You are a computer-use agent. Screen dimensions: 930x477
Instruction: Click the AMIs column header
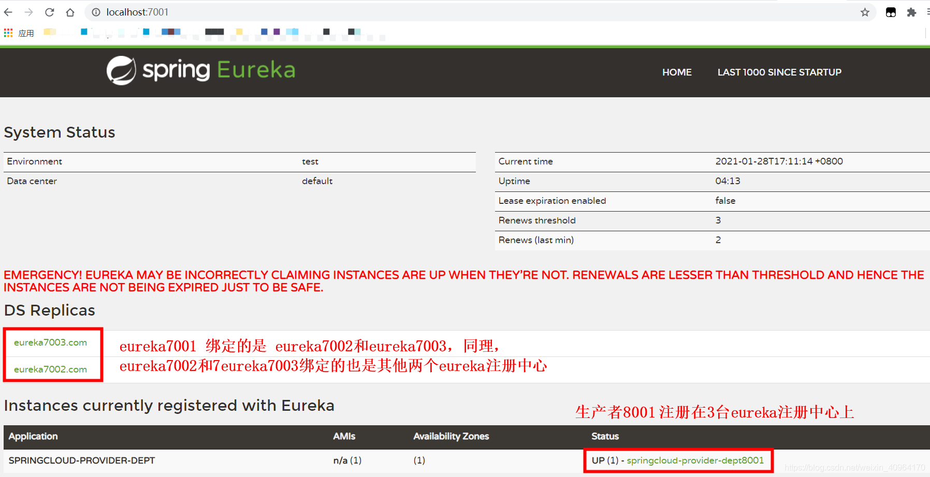[344, 437]
